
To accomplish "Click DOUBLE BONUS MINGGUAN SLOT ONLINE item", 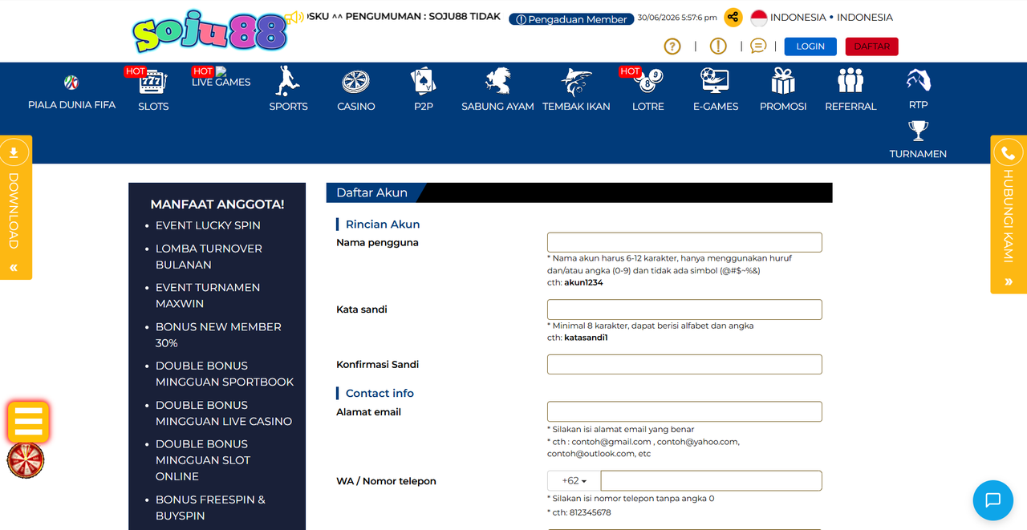I will click(x=203, y=460).
